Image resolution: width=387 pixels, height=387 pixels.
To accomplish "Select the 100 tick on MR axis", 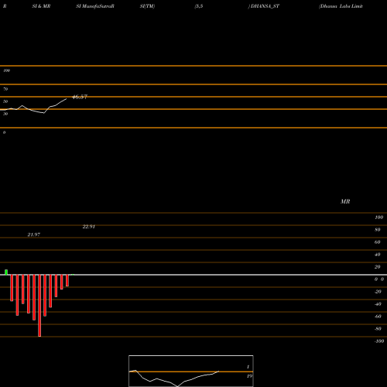I will click(x=378, y=217).
